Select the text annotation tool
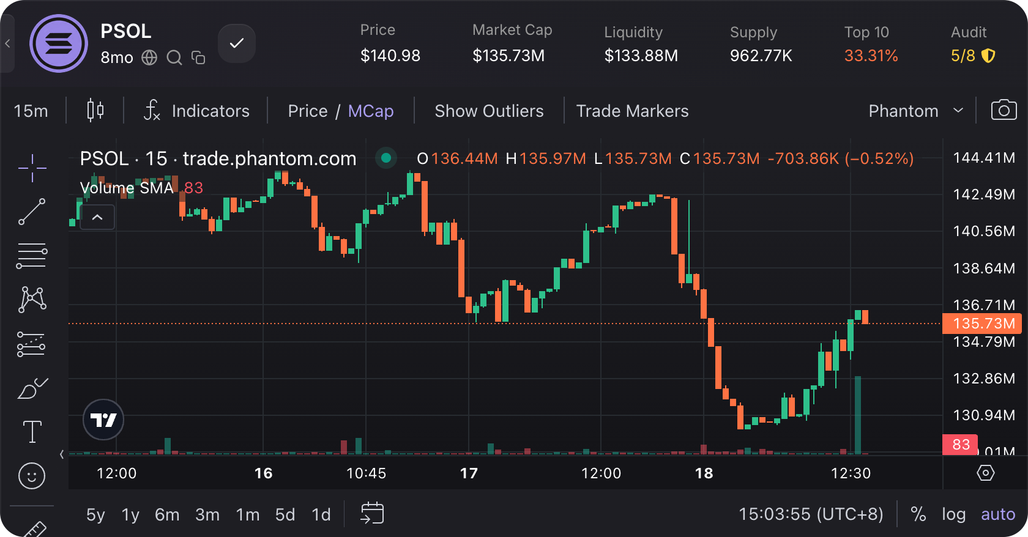The image size is (1028, 537). coord(32,432)
